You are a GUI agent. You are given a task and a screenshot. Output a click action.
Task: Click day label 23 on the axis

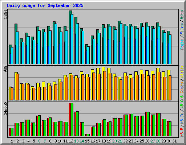click(131, 141)
